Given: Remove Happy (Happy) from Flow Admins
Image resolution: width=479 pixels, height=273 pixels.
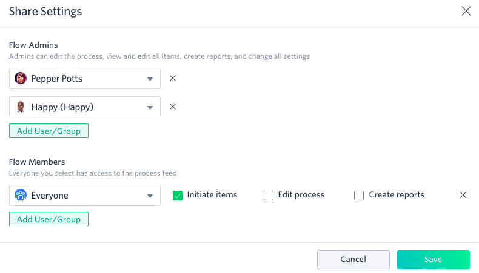Looking at the screenshot, I should pos(173,107).
